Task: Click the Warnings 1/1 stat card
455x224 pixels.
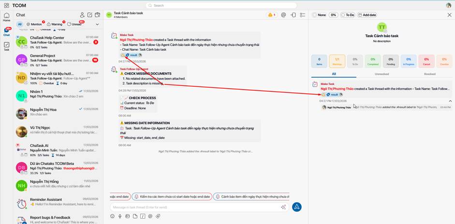Action: coord(337,61)
